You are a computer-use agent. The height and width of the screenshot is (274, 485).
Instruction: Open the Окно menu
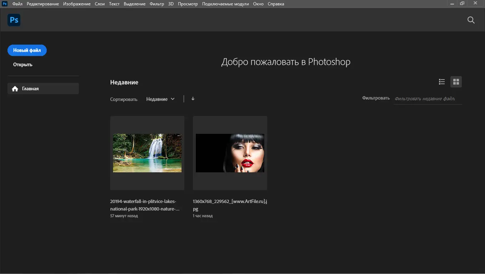tap(258, 4)
